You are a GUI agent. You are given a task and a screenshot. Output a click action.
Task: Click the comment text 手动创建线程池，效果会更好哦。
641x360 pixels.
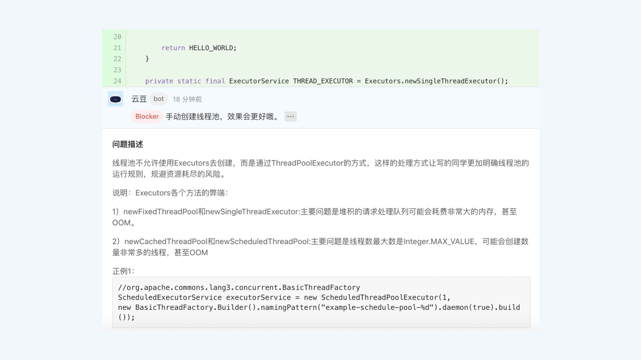(222, 117)
